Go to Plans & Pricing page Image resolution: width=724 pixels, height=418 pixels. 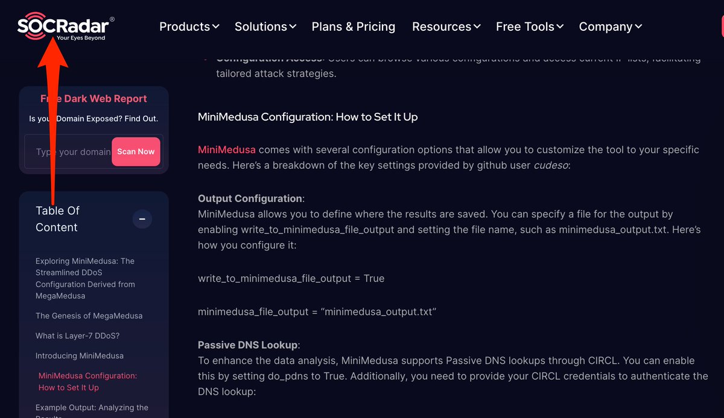coord(354,27)
